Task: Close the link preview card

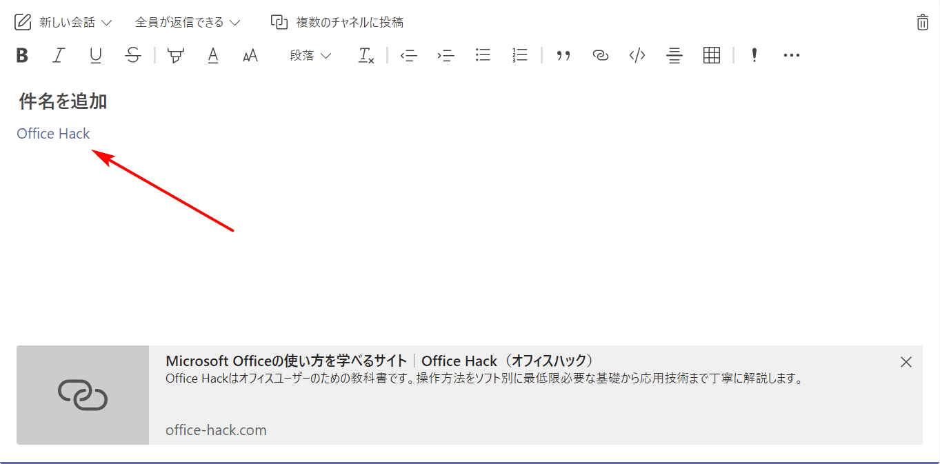Action: click(906, 362)
